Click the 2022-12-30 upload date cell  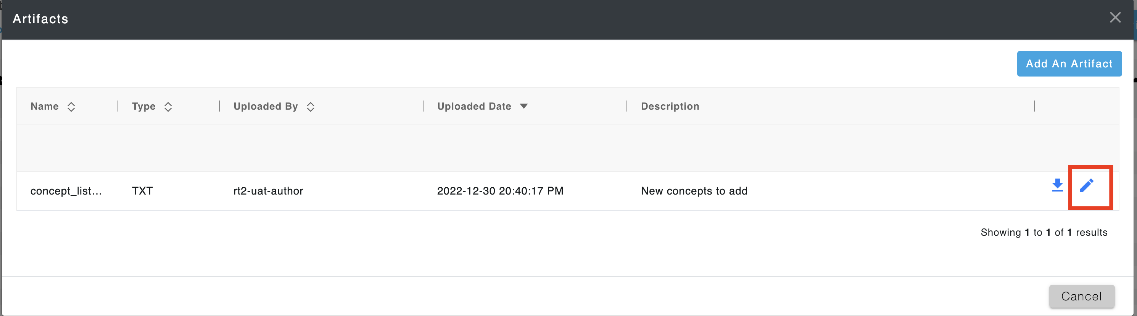point(500,191)
